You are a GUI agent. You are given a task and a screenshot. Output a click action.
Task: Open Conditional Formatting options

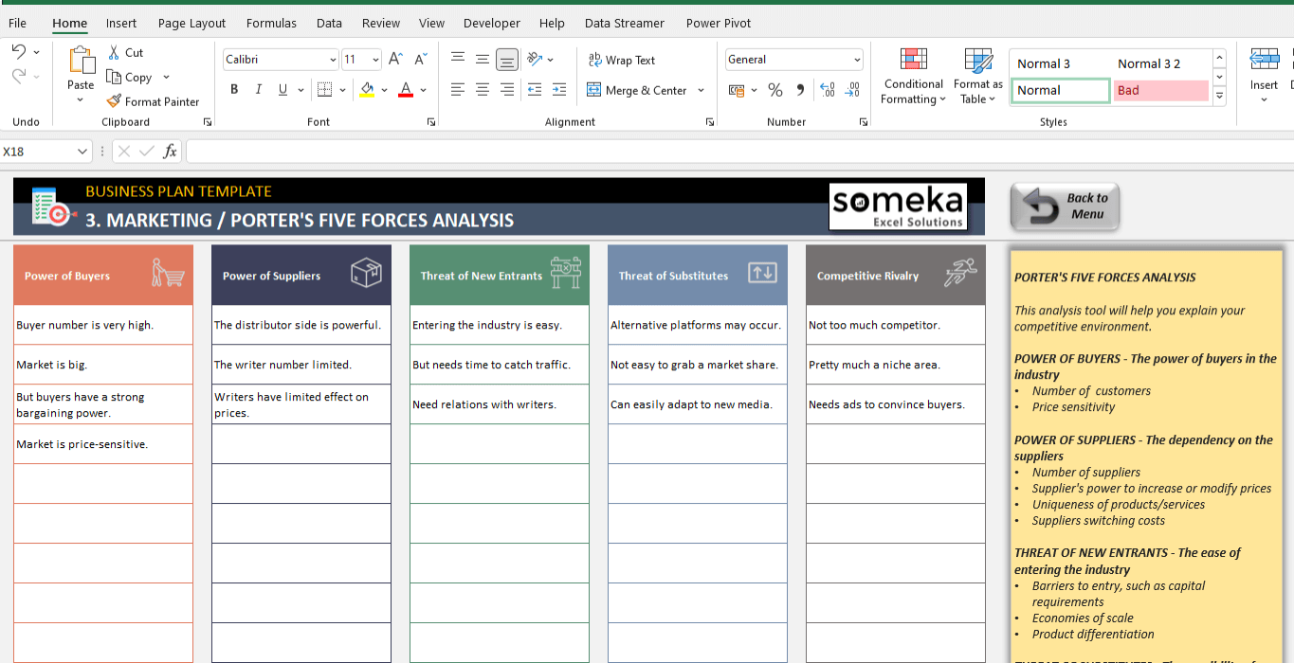(912, 76)
